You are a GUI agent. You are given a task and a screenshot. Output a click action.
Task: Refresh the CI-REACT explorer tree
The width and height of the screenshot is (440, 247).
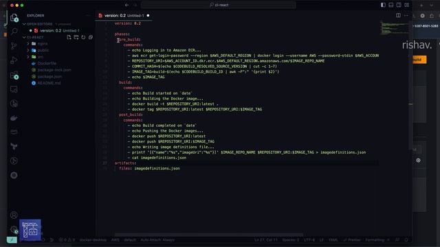(83, 37)
